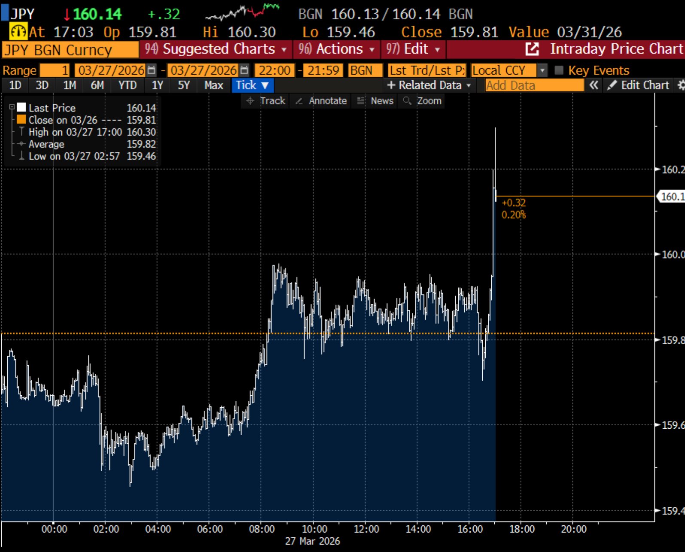Switch to the 1D period tab
Viewport: 685px width, 552px height.
click(15, 85)
